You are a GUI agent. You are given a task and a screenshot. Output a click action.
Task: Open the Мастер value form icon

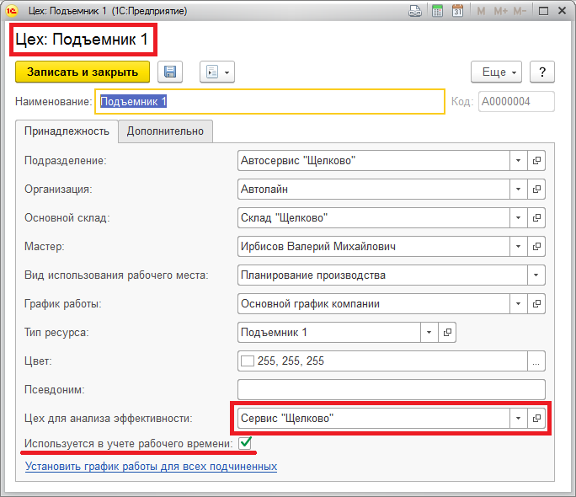coord(536,247)
